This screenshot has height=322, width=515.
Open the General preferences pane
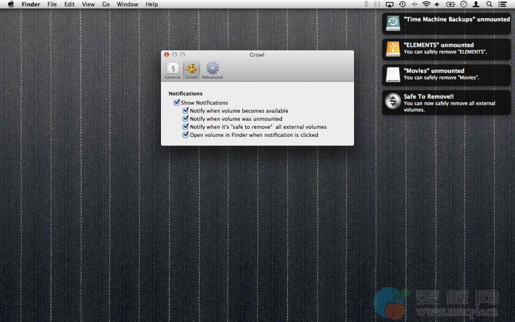[172, 70]
